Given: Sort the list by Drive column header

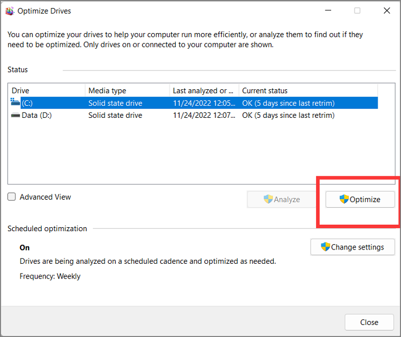Looking at the screenshot, I should pyautogui.click(x=46, y=90).
